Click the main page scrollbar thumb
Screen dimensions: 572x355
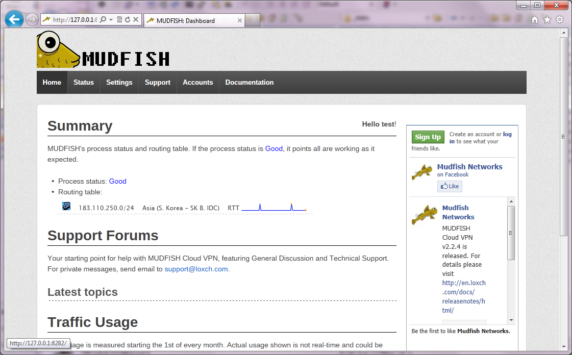coord(564,136)
